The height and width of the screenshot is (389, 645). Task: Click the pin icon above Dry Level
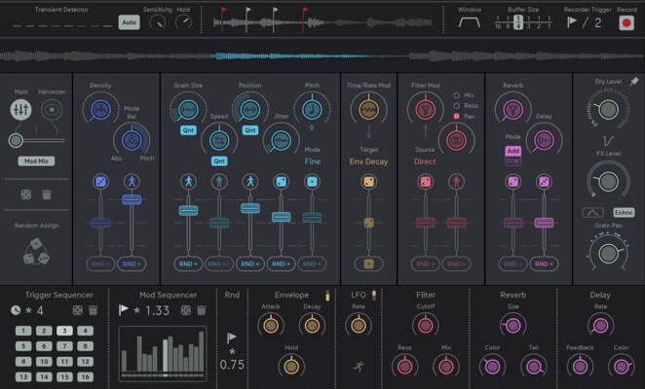click(x=635, y=82)
